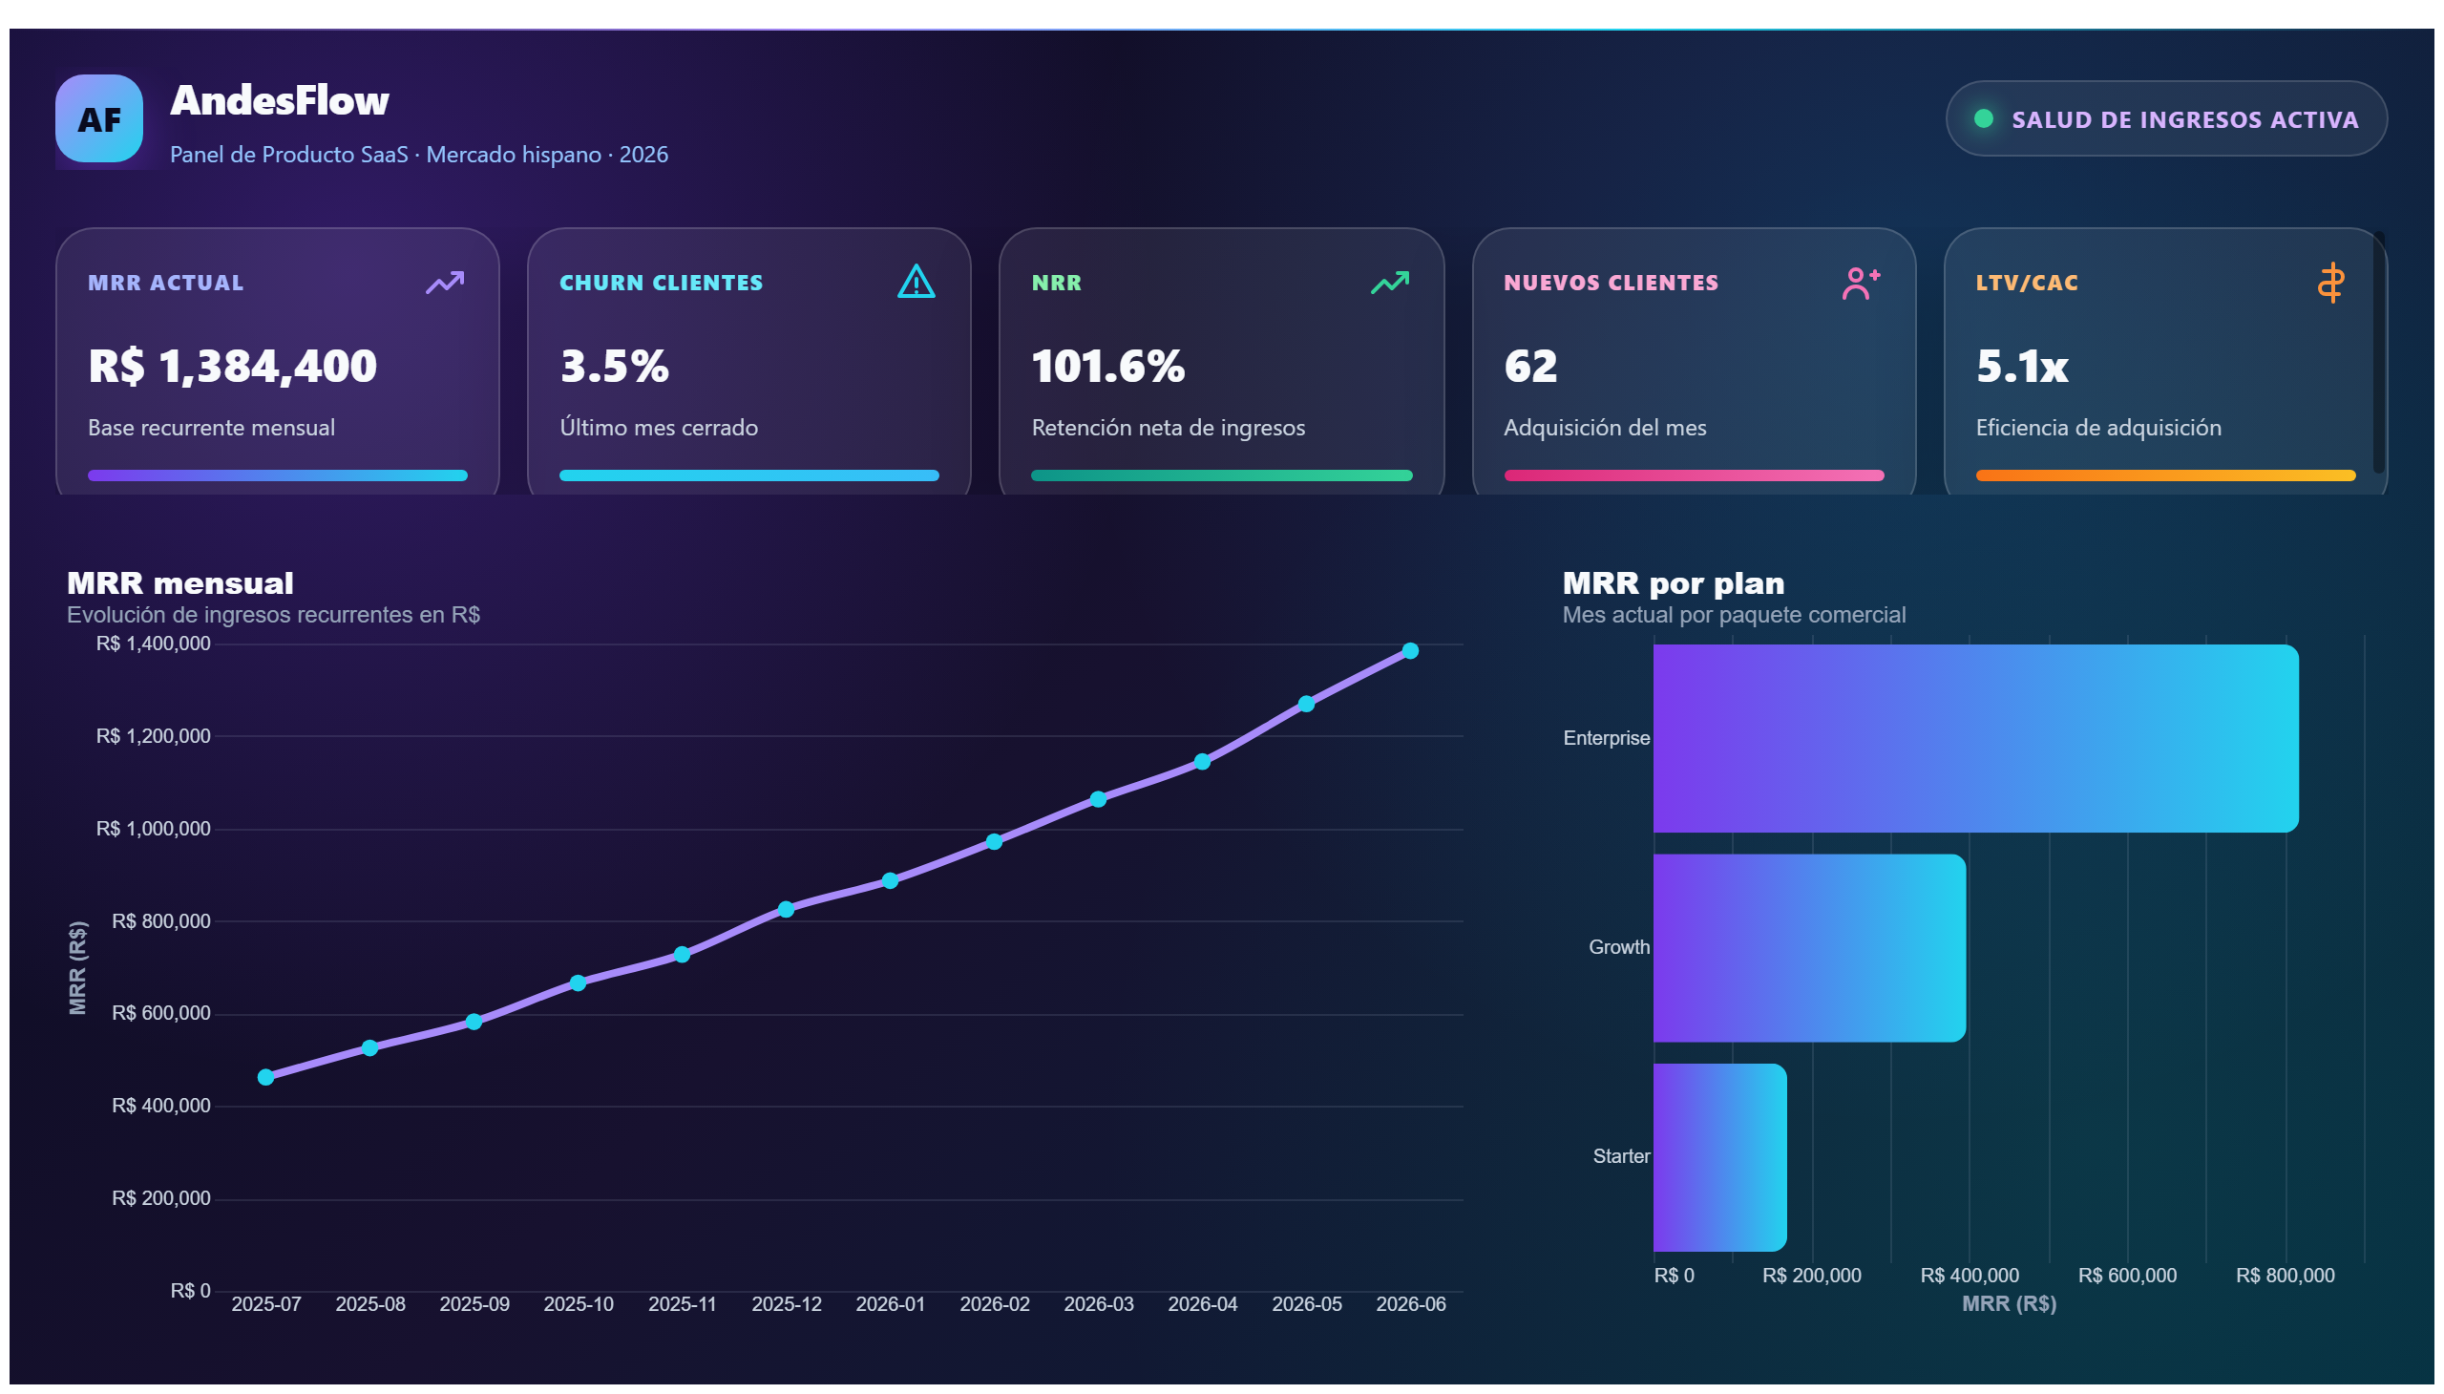
Task: Click the Churn Clientes cyan progress bar
Action: [748, 475]
